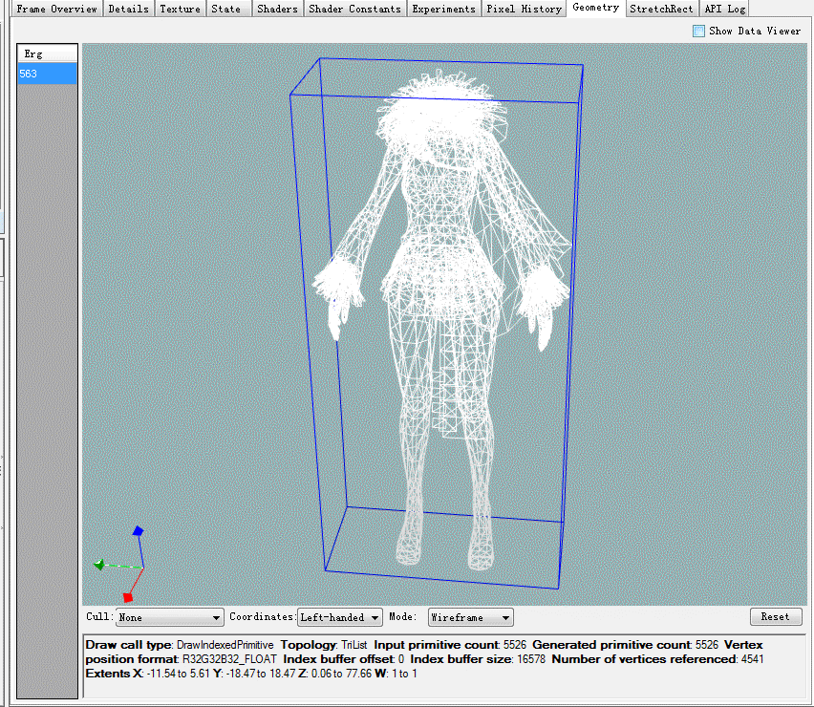Click the blue Z axis cube gizmo
814x707 pixels.
pos(138,531)
